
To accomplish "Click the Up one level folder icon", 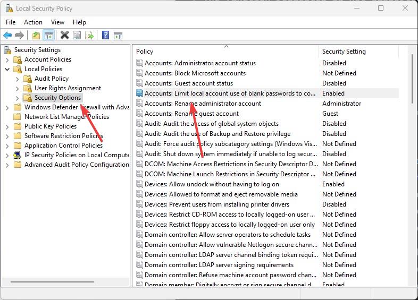I will [x=36, y=35].
